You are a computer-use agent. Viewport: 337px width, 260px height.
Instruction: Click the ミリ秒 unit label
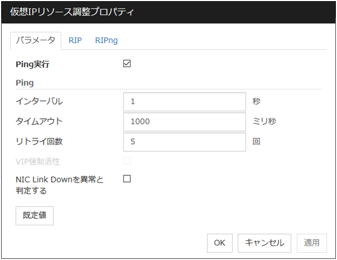click(264, 122)
